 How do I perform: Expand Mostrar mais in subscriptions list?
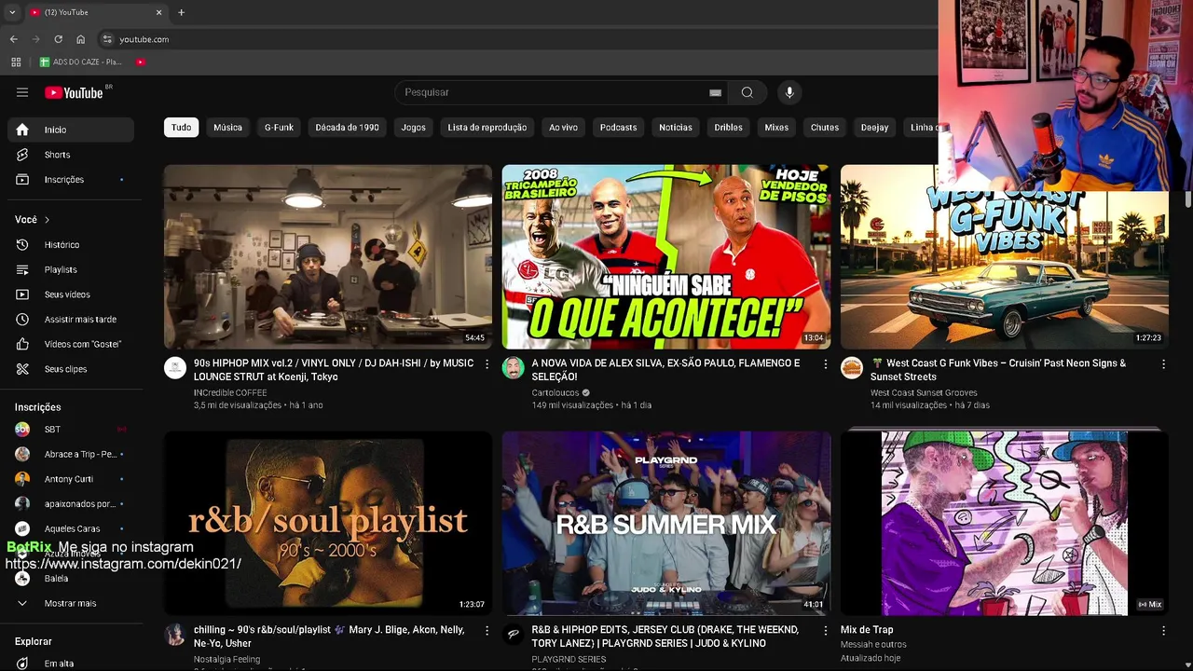tap(71, 603)
